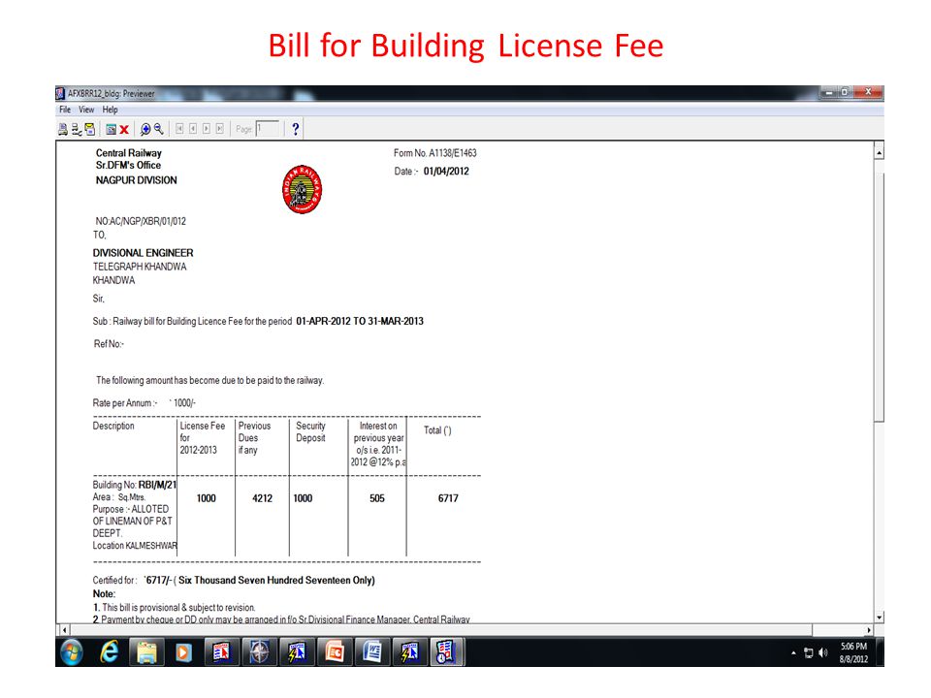Open Page Setup from the toolbar
The height and width of the screenshot is (698, 931).
pos(76,129)
